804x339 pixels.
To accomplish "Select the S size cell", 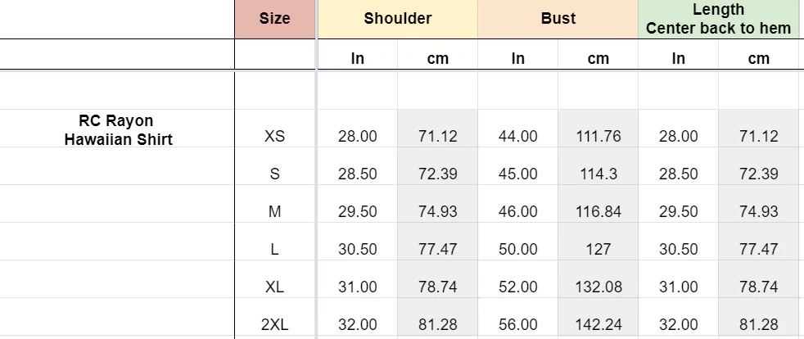I will pyautogui.click(x=275, y=174).
